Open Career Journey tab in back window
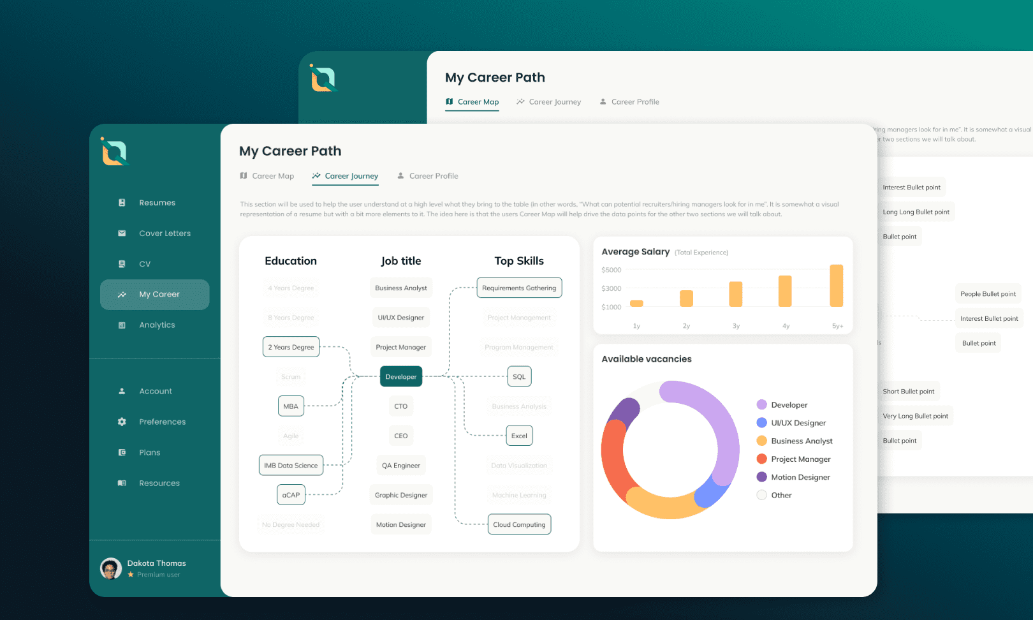This screenshot has width=1033, height=620. 548,102
